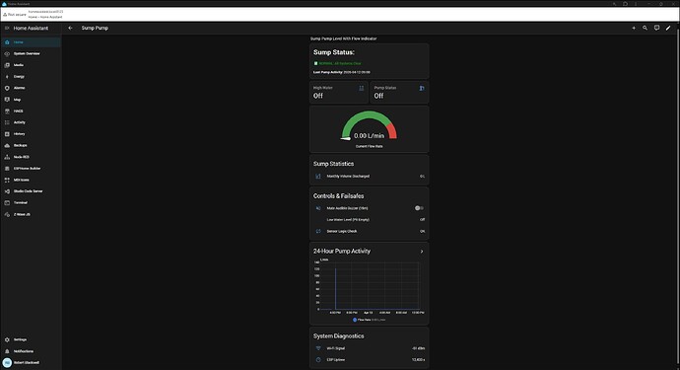Viewport: 680px width, 370px height.
Task: Open Backups in the sidebar
Action: tap(31, 145)
